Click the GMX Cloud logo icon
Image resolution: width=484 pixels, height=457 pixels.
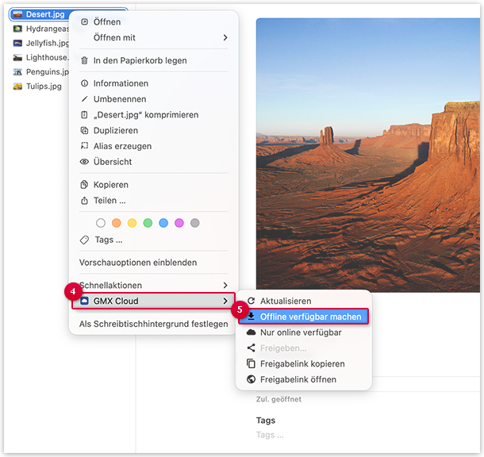tap(84, 301)
